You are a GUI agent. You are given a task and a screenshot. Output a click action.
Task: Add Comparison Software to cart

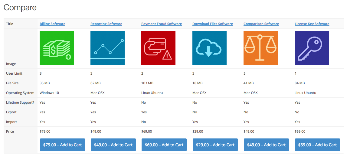[x=266, y=145]
